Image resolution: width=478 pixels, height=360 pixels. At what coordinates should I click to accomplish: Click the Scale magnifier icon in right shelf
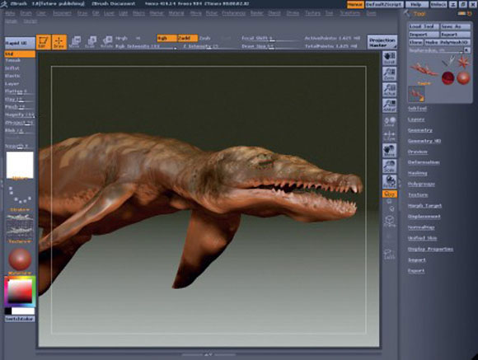coord(390,166)
